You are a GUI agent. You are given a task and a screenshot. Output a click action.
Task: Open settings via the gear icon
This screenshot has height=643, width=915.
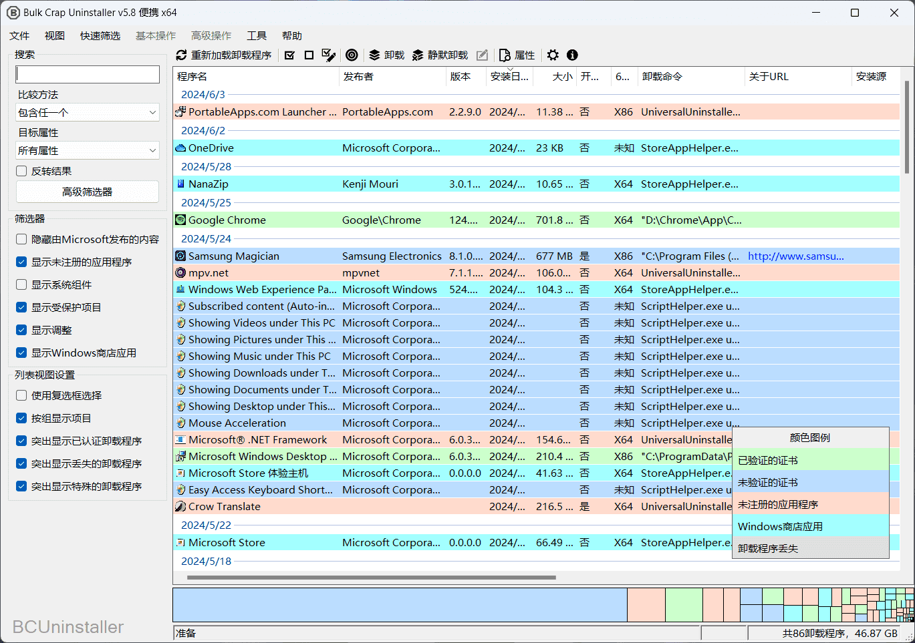click(x=553, y=55)
